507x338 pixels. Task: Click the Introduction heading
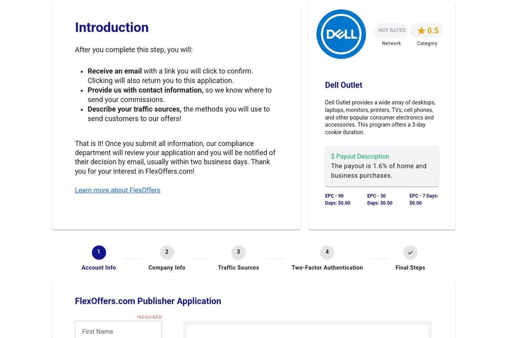coord(112,27)
